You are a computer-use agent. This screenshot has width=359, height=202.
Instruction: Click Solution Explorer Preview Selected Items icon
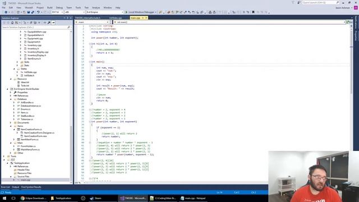(x=53, y=22)
